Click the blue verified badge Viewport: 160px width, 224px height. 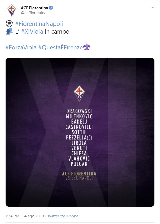(51, 8)
